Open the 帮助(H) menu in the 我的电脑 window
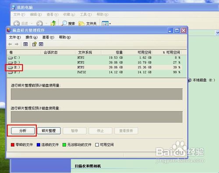Screen dimensions: 219x173 click(x=102, y=14)
